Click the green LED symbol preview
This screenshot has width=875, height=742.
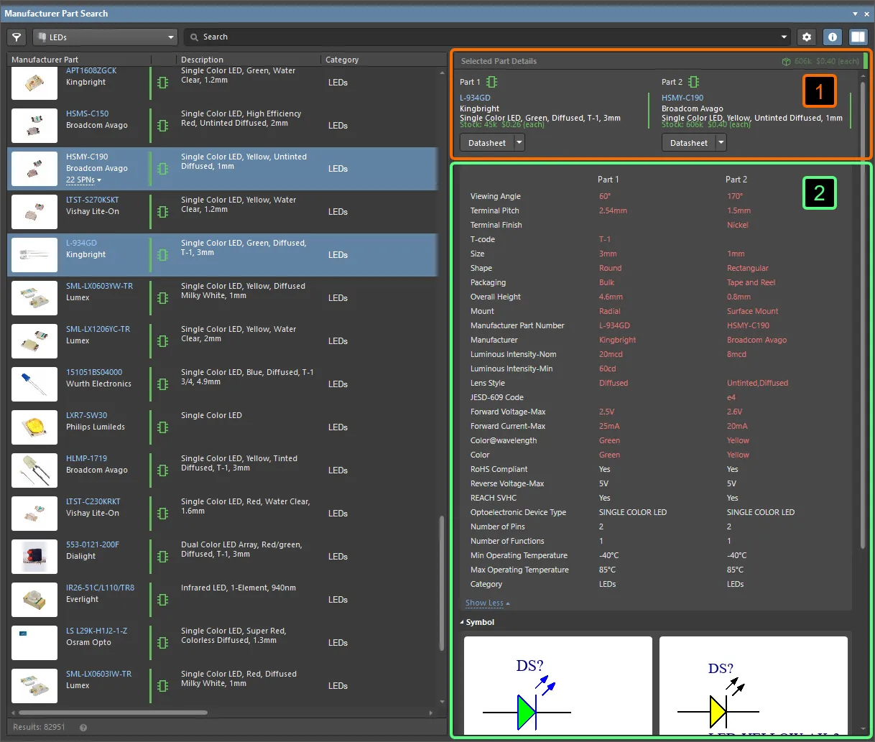pyautogui.click(x=558, y=685)
